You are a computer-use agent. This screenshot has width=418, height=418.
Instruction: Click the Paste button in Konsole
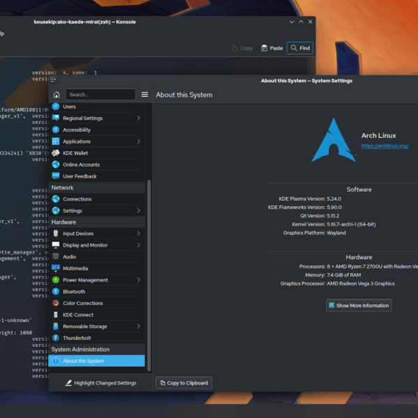272,48
